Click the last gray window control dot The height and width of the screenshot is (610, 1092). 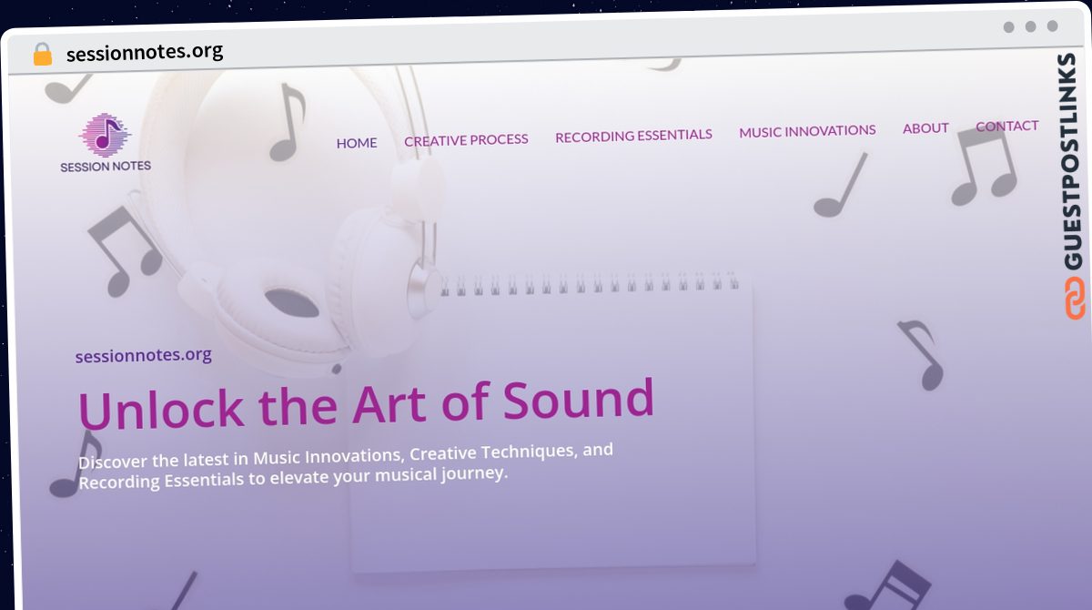[1053, 25]
